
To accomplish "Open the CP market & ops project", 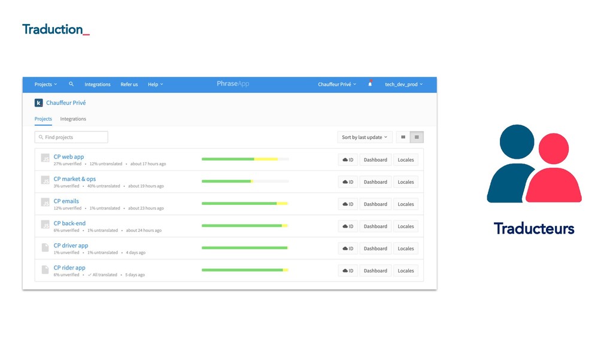I will click(75, 178).
